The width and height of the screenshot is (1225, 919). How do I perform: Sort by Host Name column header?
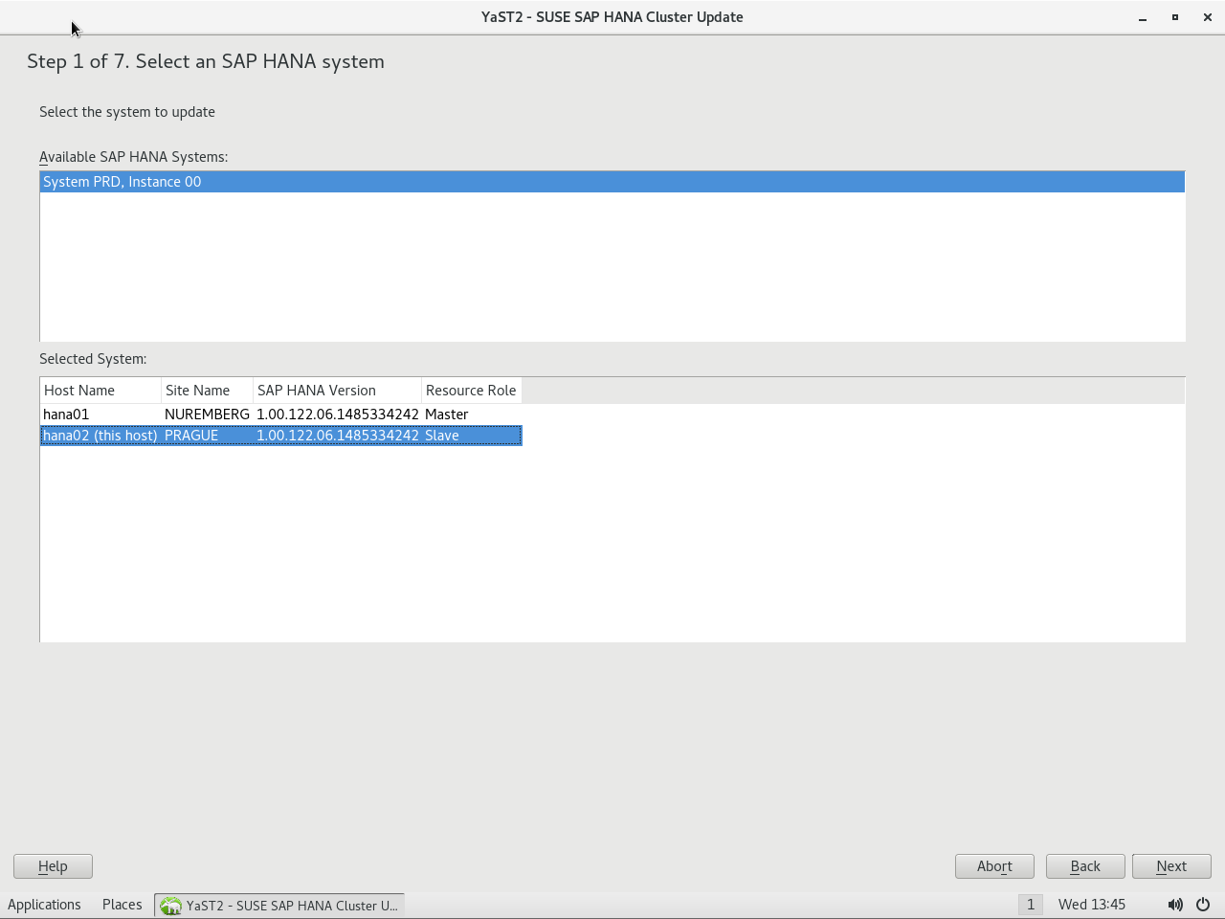(x=100, y=391)
